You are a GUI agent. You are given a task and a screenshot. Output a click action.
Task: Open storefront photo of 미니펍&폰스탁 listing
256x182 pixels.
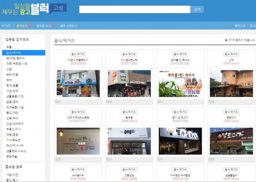tap(129, 83)
